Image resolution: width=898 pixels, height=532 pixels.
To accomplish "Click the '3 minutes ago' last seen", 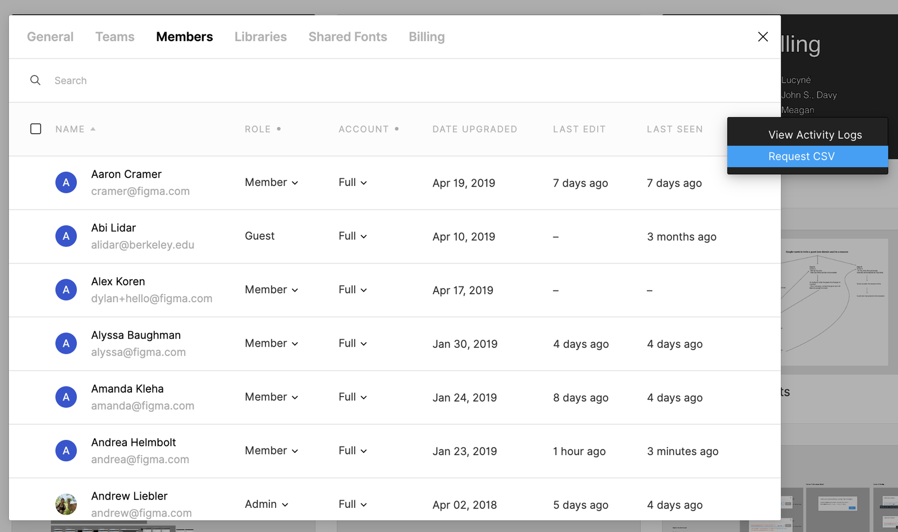I will pyautogui.click(x=682, y=451).
